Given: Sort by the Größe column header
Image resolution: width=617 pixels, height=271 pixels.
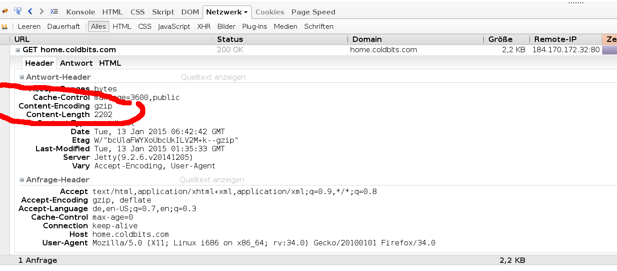Looking at the screenshot, I should point(501,39).
